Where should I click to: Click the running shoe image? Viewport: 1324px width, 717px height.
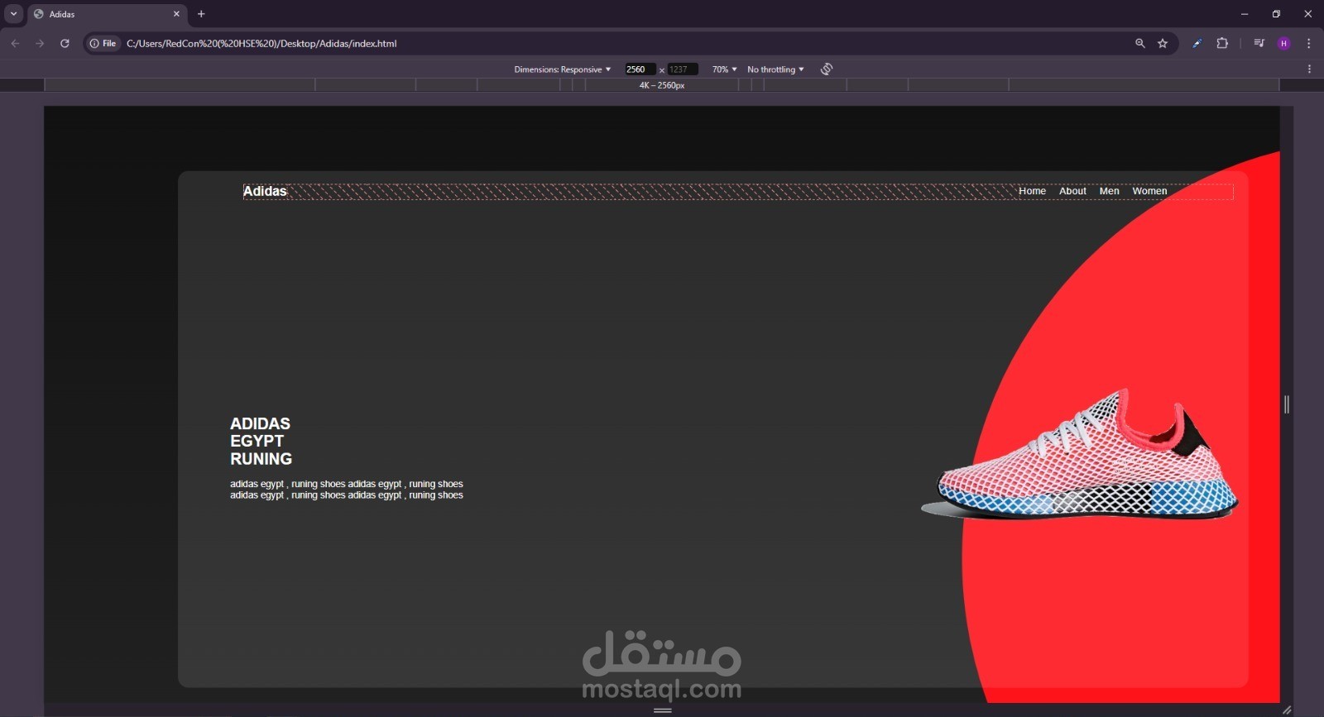click(1079, 454)
